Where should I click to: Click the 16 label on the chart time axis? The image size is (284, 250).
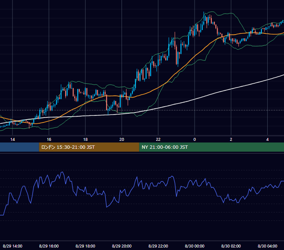pos(49,140)
